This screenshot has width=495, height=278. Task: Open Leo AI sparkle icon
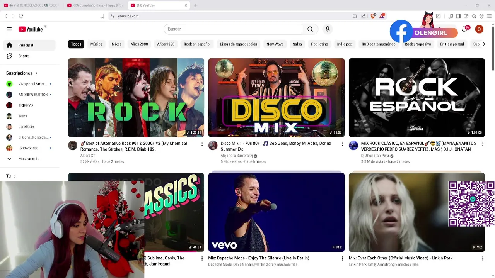pos(474,16)
